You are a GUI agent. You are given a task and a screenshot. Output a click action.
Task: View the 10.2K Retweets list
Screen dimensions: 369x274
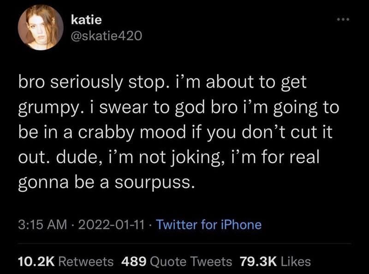click(x=65, y=262)
